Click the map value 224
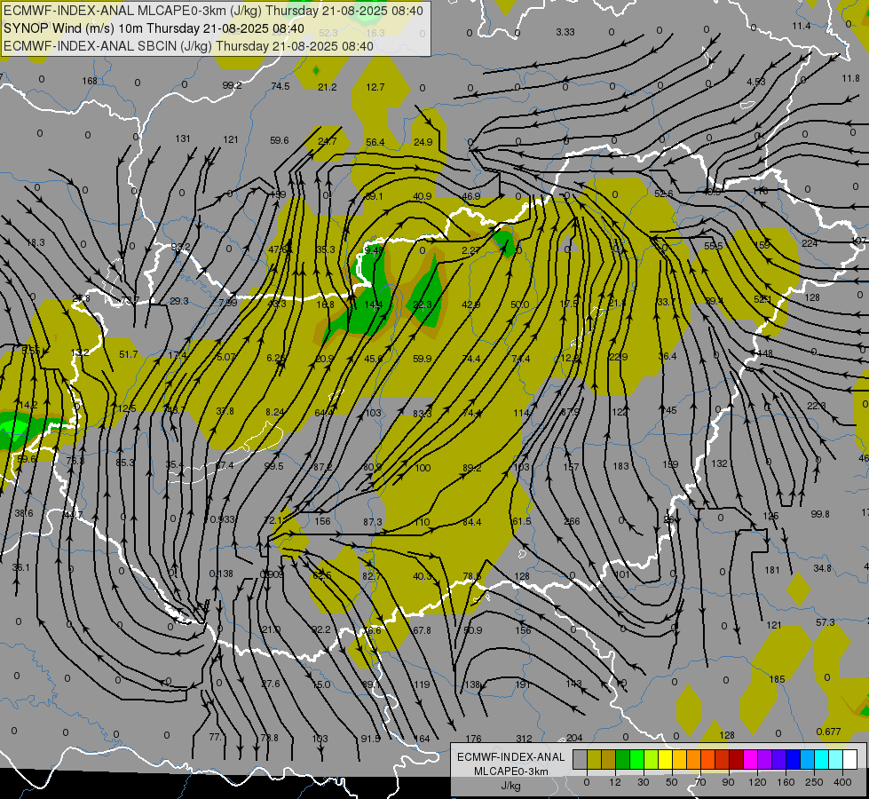 coord(810,243)
